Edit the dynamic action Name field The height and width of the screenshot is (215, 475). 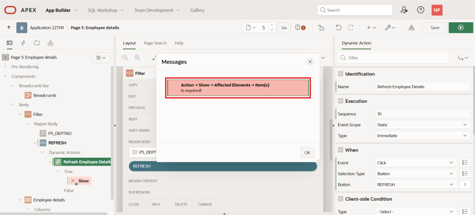pos(423,86)
